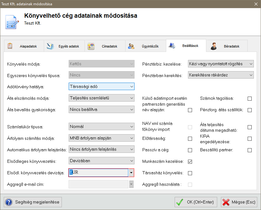This screenshot has height=210, width=261.
Task: Click the Egyéb adatok tab pen icon
Action: pyautogui.click(x=50, y=46)
